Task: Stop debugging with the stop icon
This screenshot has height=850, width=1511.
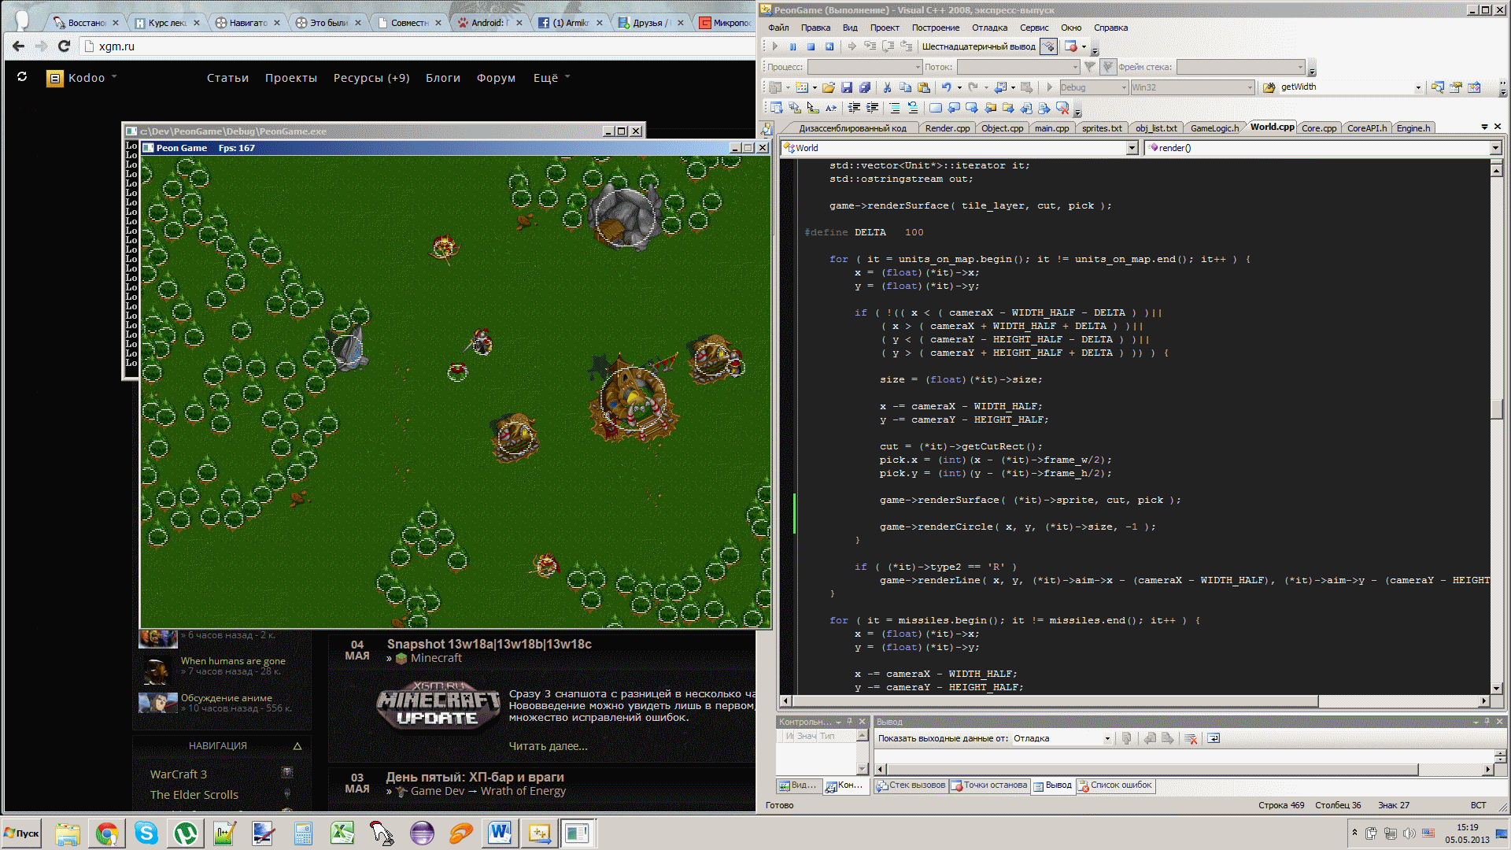Action: click(x=811, y=46)
